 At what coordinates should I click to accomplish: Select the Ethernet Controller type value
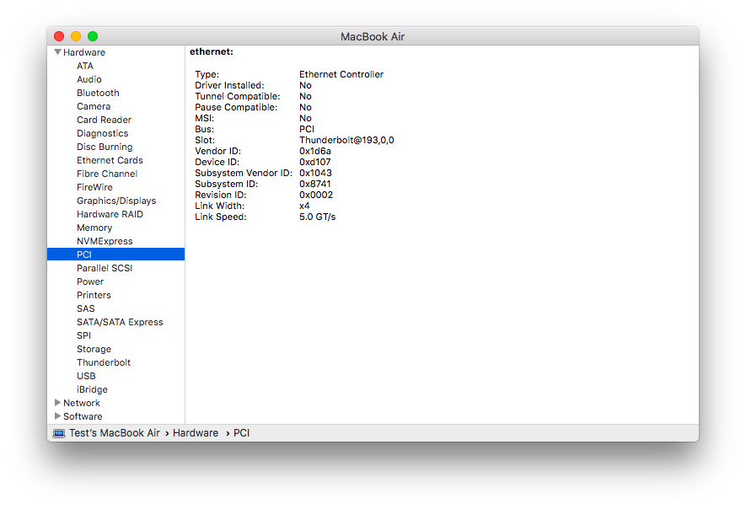point(341,74)
